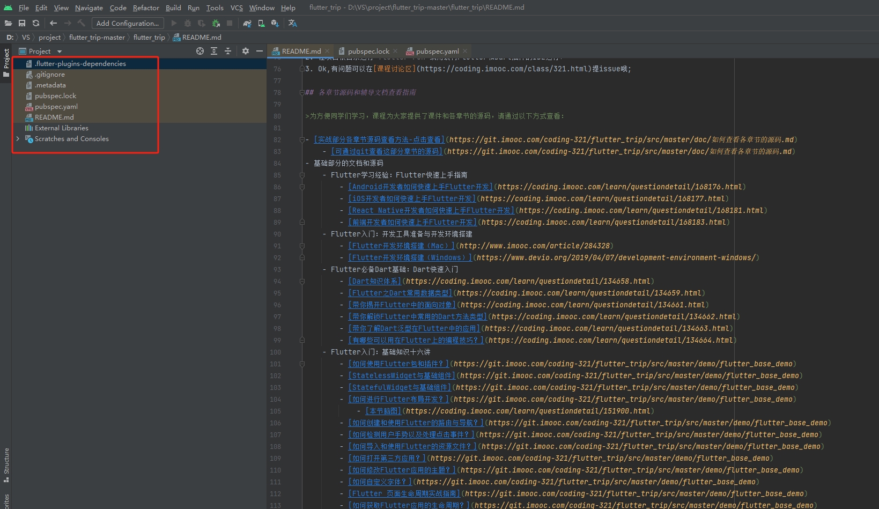Switch to the pubspec.lock editor tab
This screenshot has width=879, height=509.
[368, 51]
